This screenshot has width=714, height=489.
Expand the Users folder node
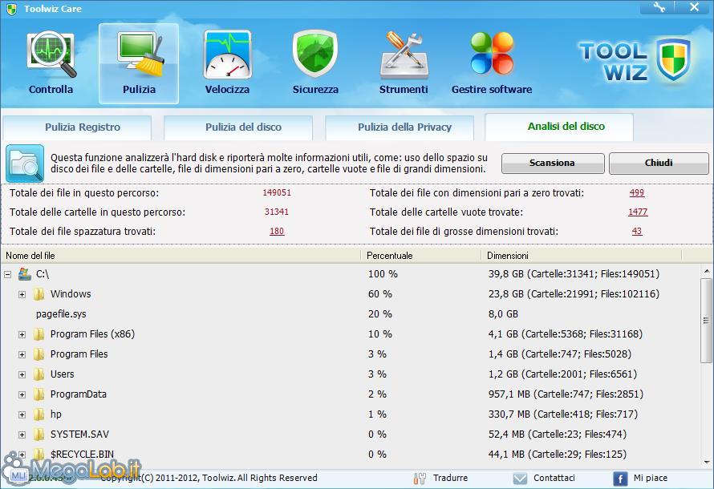pyautogui.click(x=22, y=374)
